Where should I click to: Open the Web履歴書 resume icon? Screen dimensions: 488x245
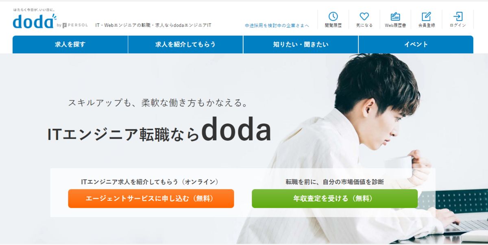click(x=395, y=16)
